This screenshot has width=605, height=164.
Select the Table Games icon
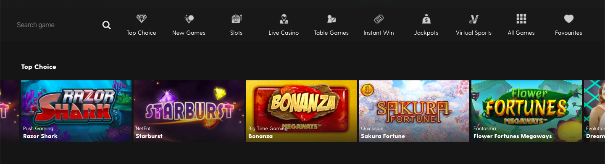[331, 19]
